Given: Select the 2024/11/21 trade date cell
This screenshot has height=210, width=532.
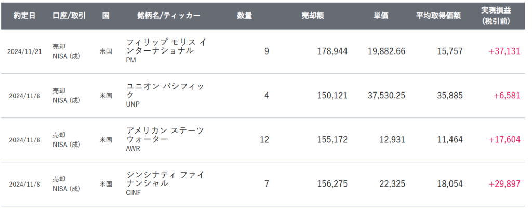Looking at the screenshot, I should coord(24,52).
